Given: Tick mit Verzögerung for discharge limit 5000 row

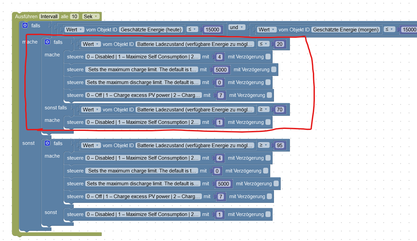Looking at the screenshot, I should coord(276,184).
